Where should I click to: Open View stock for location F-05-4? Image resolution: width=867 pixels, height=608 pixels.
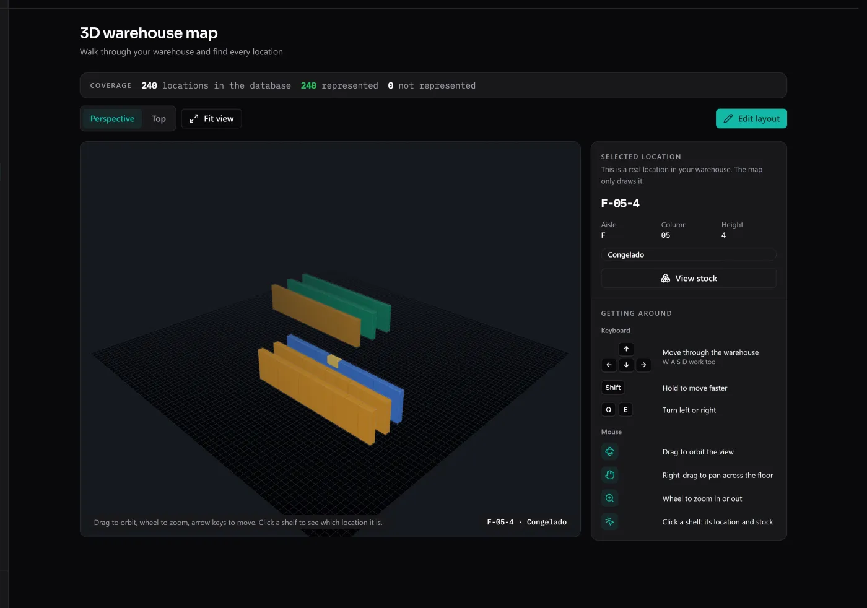tap(689, 279)
